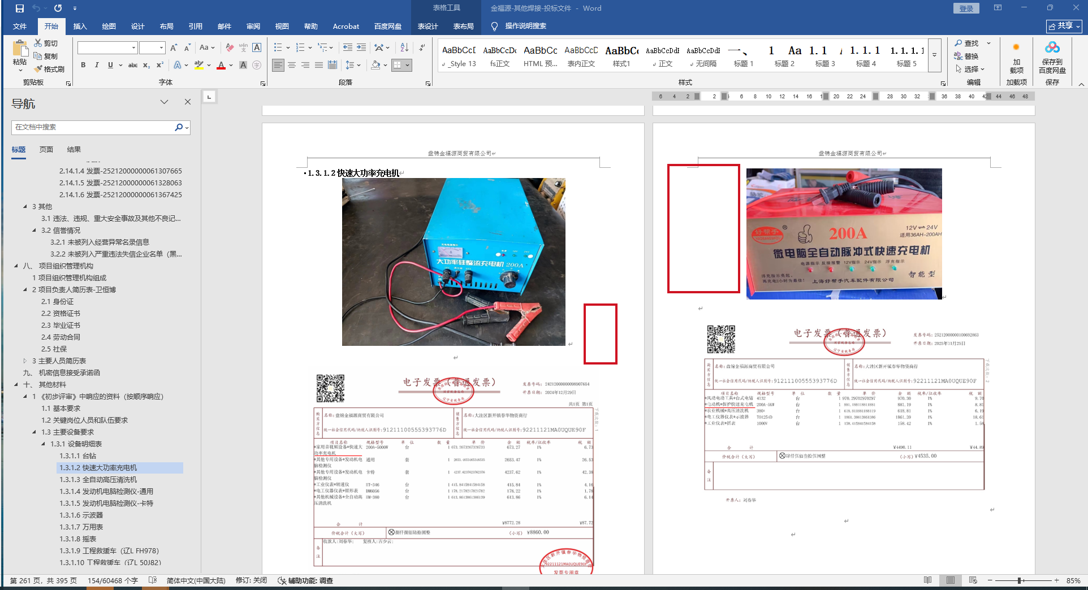The image size is (1088, 590).
Task: Open the 布局 ribbon tab
Action: pyautogui.click(x=167, y=26)
